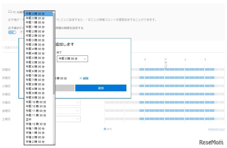Click the blue 追加 button

tap(101, 88)
